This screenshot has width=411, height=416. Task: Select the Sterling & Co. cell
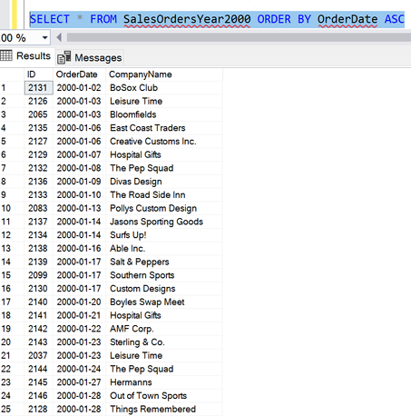164,342
